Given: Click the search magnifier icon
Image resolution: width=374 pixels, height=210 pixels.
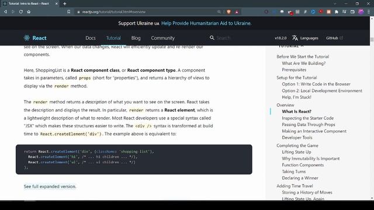Looking at the screenshot, I should click(x=212, y=38).
